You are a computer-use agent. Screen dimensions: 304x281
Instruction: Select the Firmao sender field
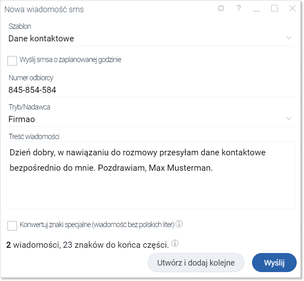pyautogui.click(x=151, y=119)
